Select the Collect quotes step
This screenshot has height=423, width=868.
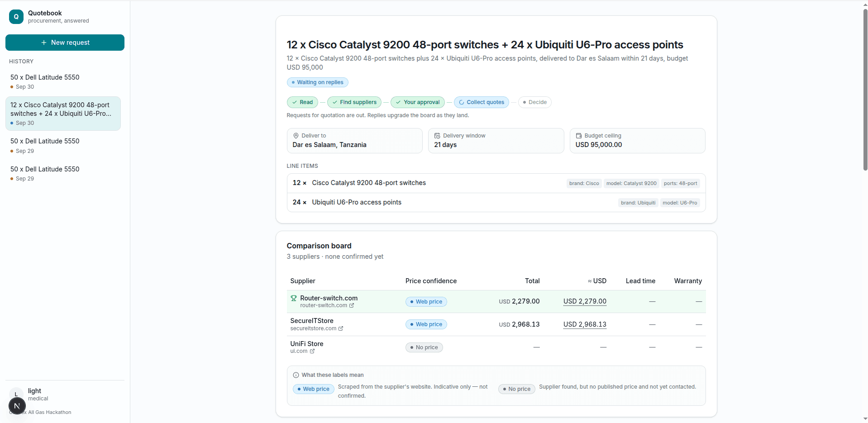(482, 102)
